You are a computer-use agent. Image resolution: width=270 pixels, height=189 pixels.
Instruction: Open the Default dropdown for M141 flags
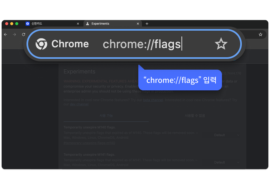226,162
